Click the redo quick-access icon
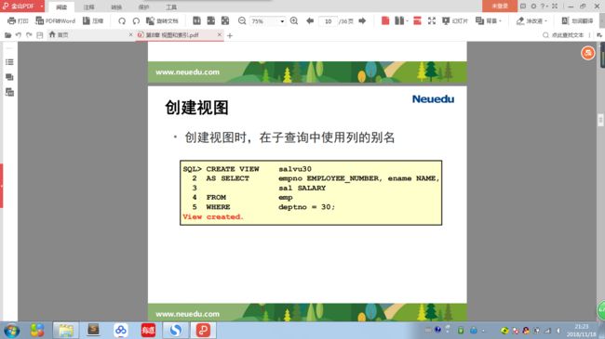Viewport: 605px width, 339px height. coord(29,35)
